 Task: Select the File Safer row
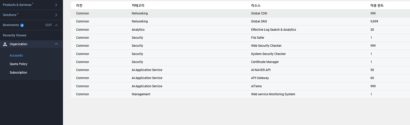pyautogui.click(x=240, y=38)
